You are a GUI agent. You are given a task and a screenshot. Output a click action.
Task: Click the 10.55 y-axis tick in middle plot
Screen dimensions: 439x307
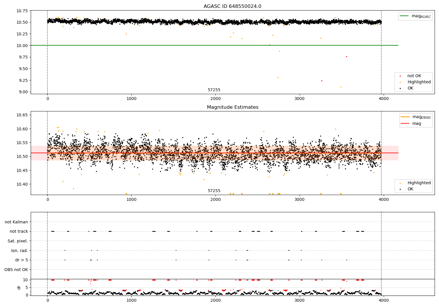pyautogui.click(x=22, y=143)
